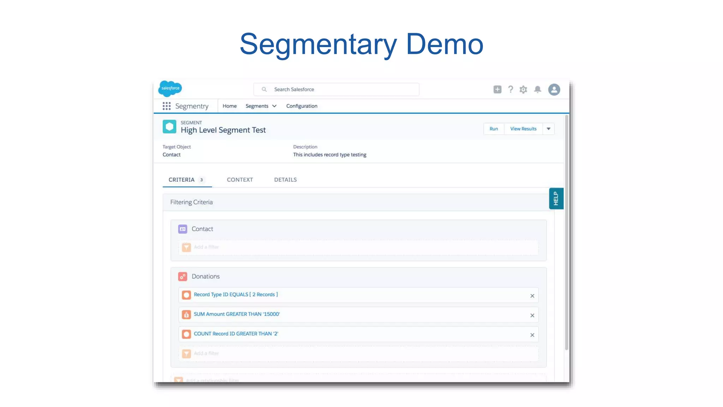This screenshot has width=723, height=407.
Task: Click the Donations object icon
Action: [183, 277]
